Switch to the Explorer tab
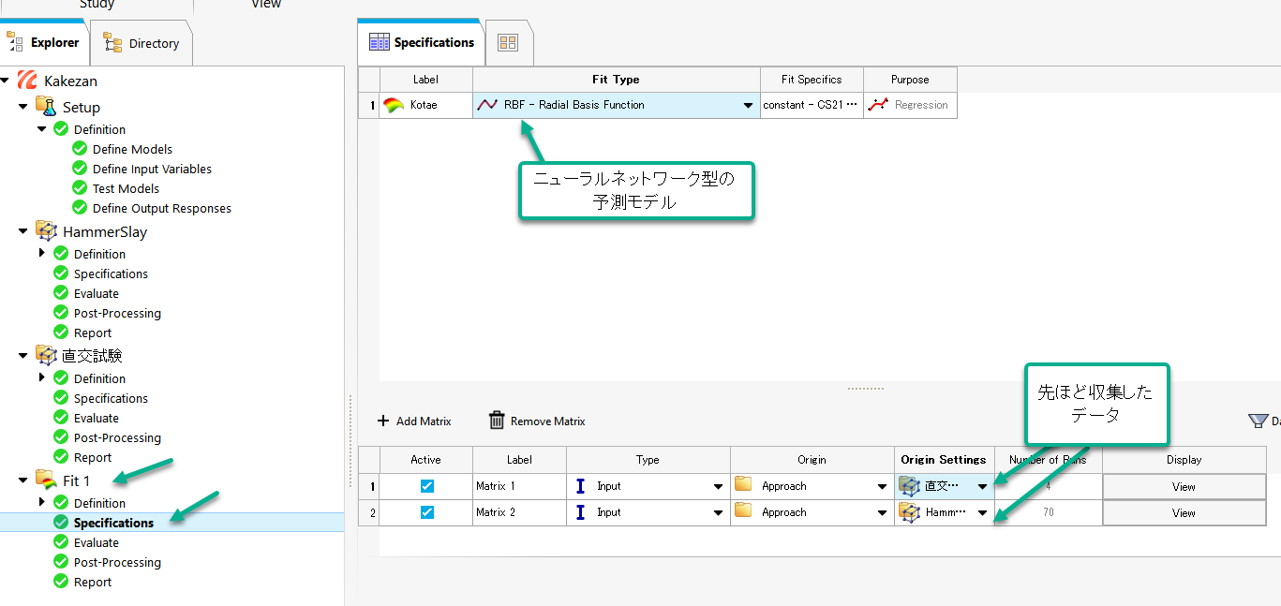The height and width of the screenshot is (606, 1281). tap(44, 42)
